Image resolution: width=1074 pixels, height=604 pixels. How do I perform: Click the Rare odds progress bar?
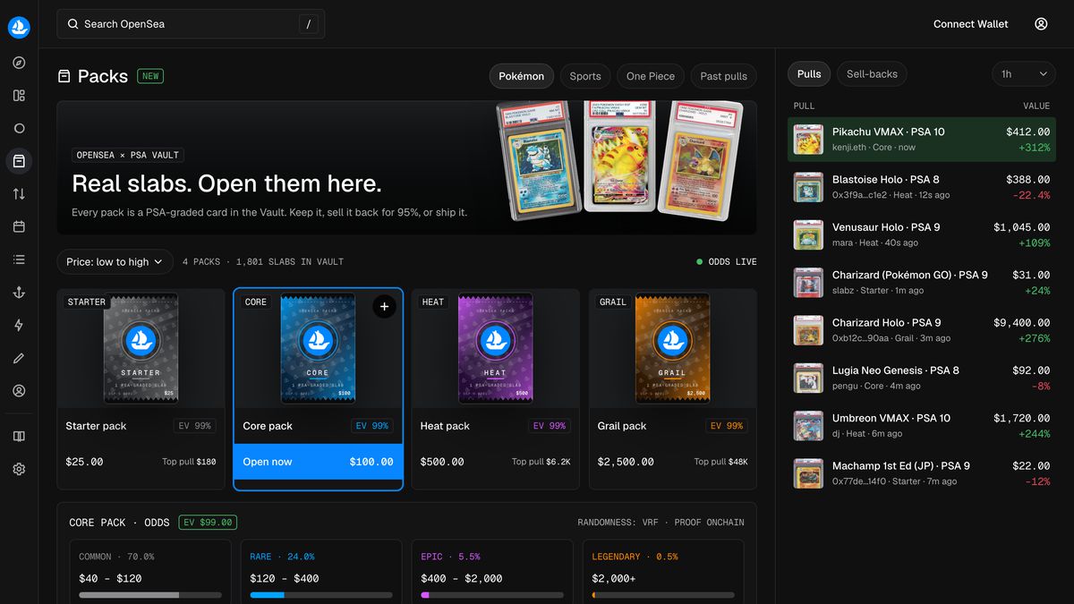pyautogui.click(x=321, y=595)
